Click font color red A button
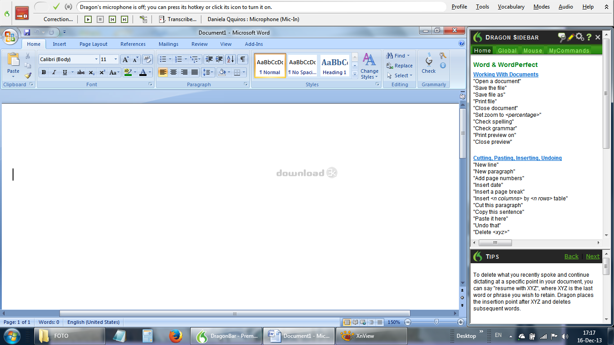This screenshot has height=345, width=614. 143,72
